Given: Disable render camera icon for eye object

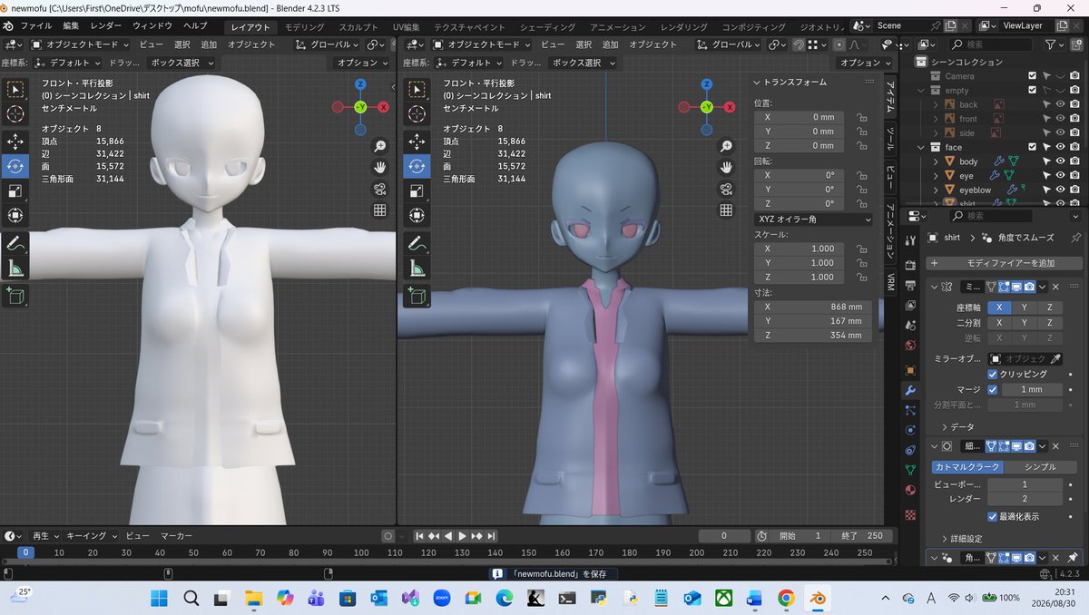Looking at the screenshot, I should point(1074,176).
